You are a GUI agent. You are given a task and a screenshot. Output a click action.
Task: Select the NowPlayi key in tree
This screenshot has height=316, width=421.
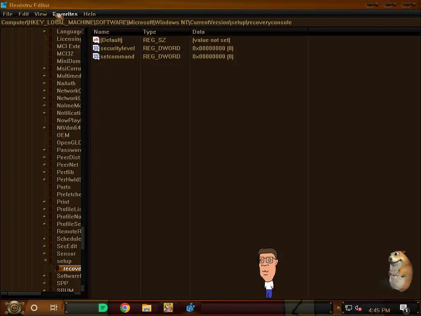coord(69,121)
